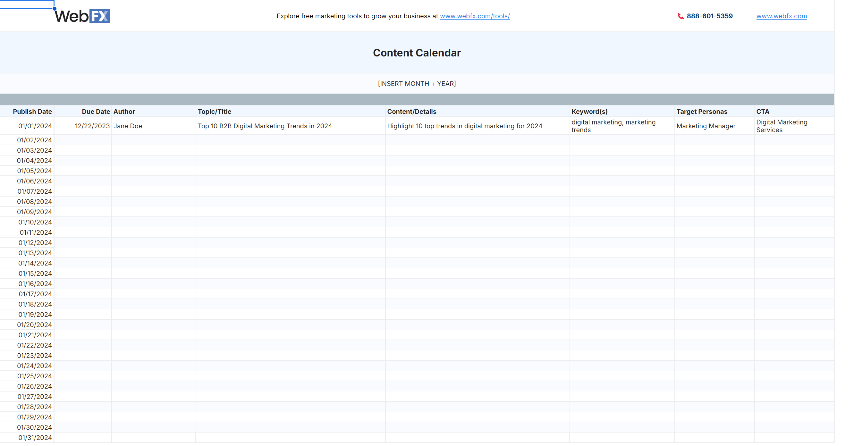Select the 01/31/2024 date cell
This screenshot has width=854, height=446.
pyautogui.click(x=27, y=438)
